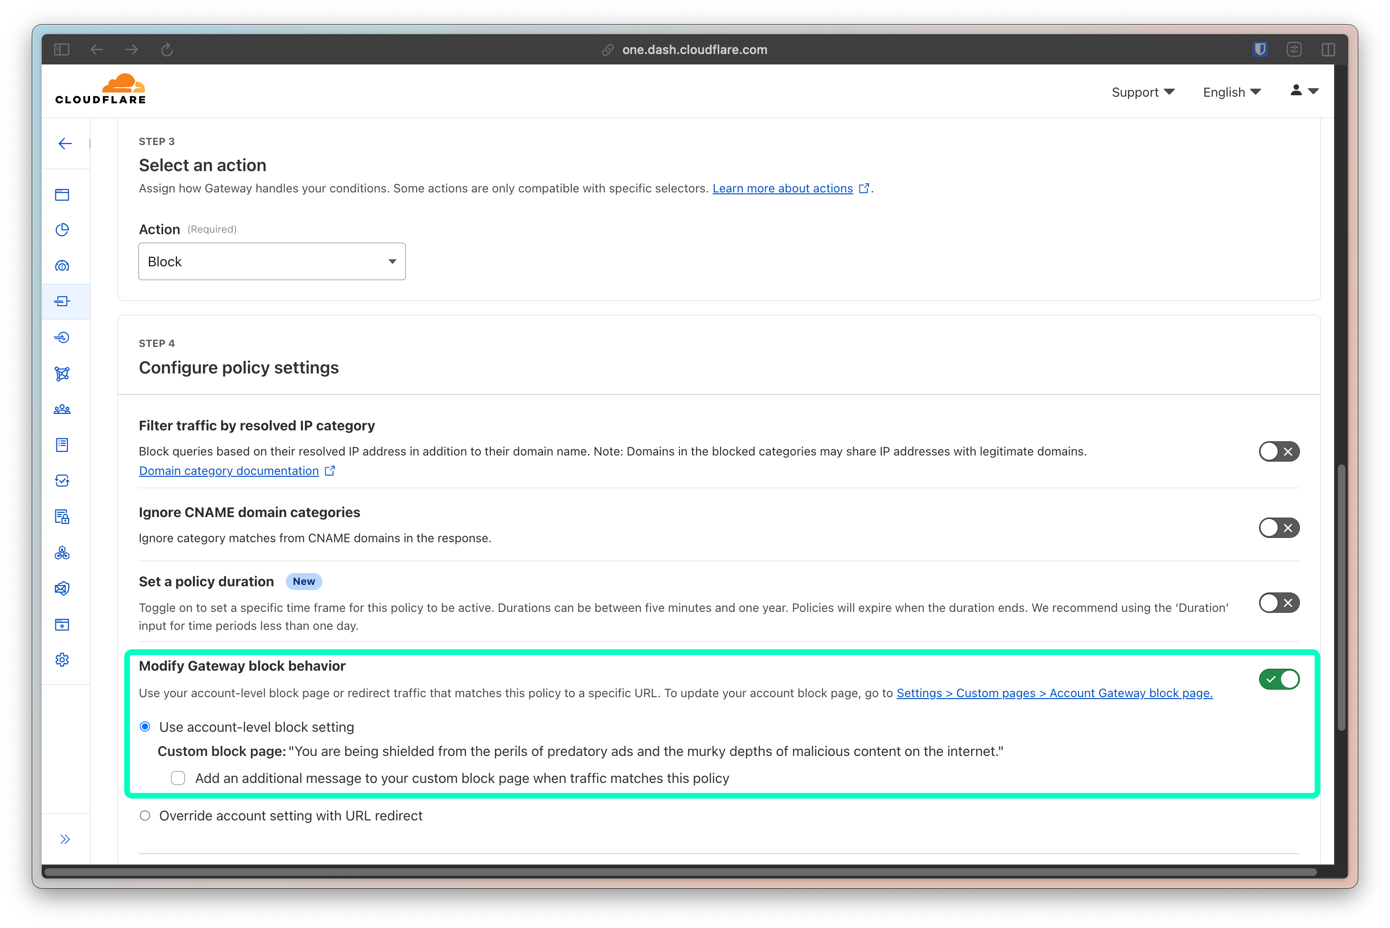Click the Modify Gateway block behavior title
Screen dimensions: 1390x928
tap(242, 666)
